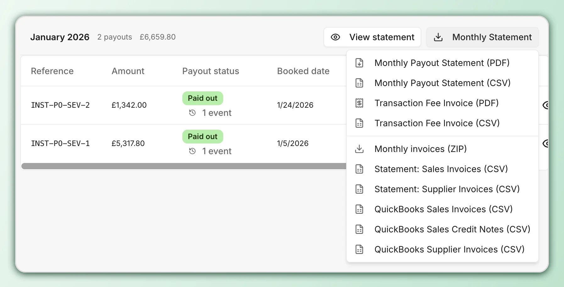This screenshot has width=564, height=287.
Task: Click the horizontal scrollbar under the payouts table
Action: tap(184, 166)
